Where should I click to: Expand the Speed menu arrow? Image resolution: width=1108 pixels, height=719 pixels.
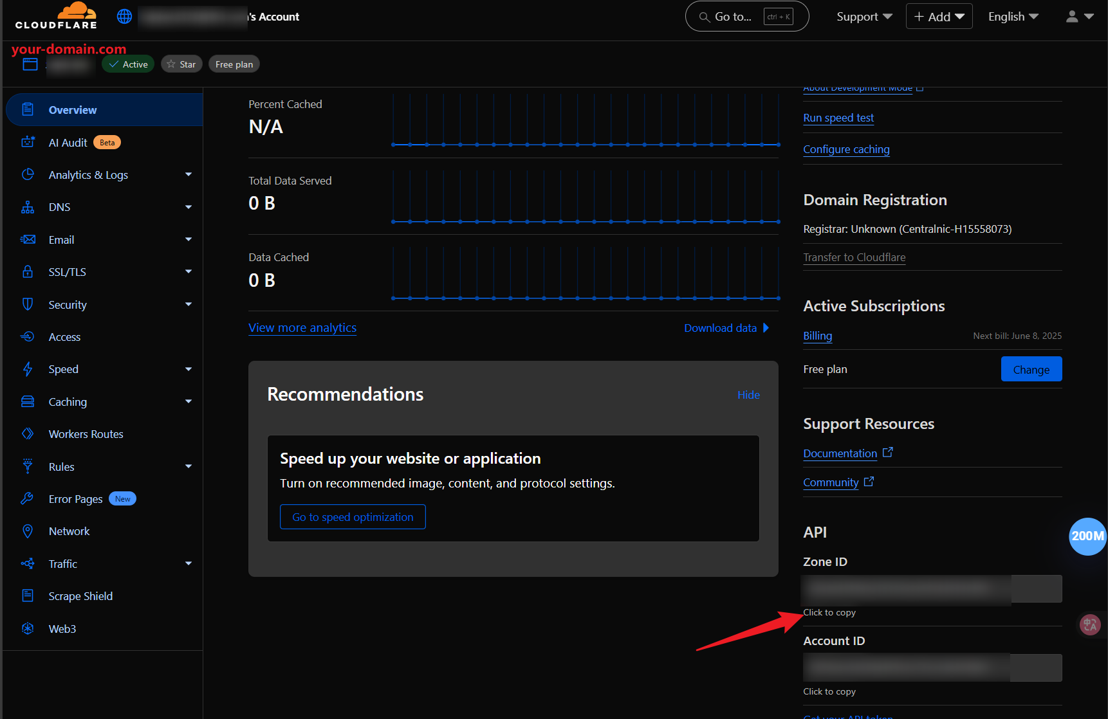[189, 369]
